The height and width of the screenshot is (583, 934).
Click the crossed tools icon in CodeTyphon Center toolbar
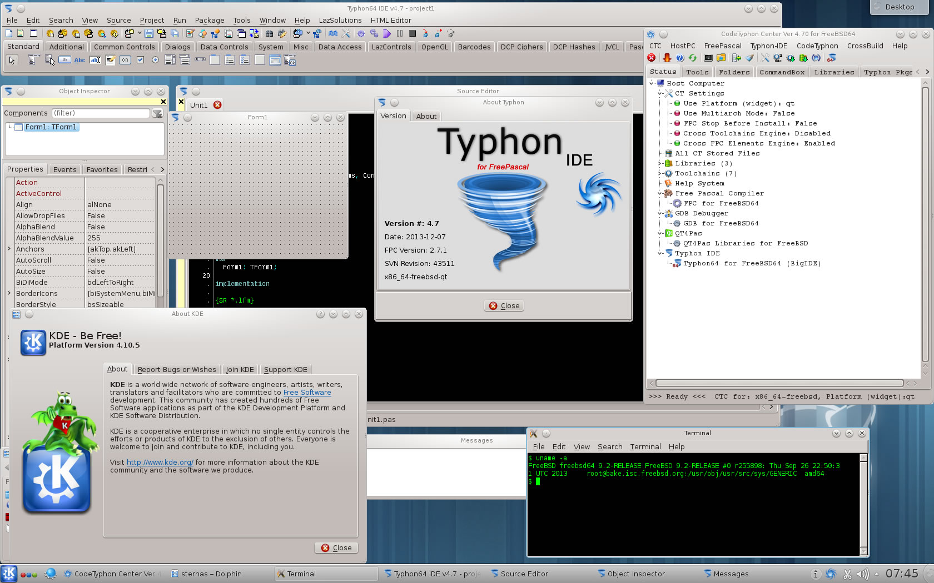click(x=765, y=58)
